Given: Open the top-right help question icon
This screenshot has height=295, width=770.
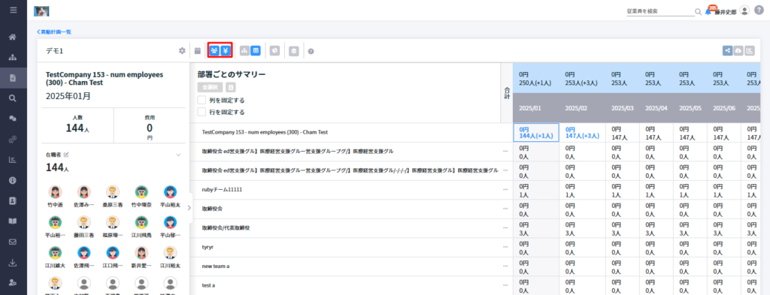Looking at the screenshot, I should (759, 11).
